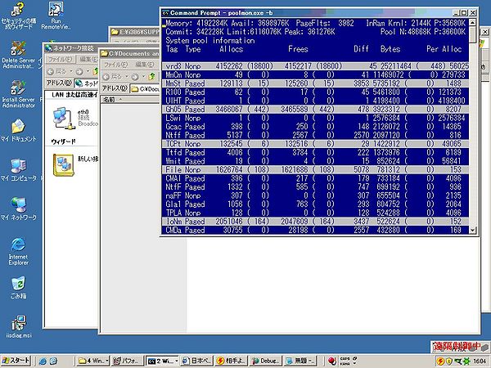Launch the Run RemoteView desktop shortcut

pos(56,15)
